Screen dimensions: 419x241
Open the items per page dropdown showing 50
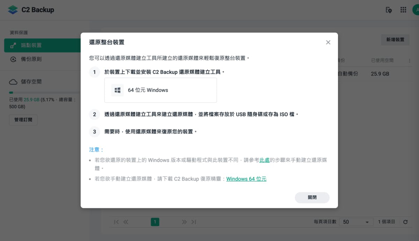(x=356, y=222)
